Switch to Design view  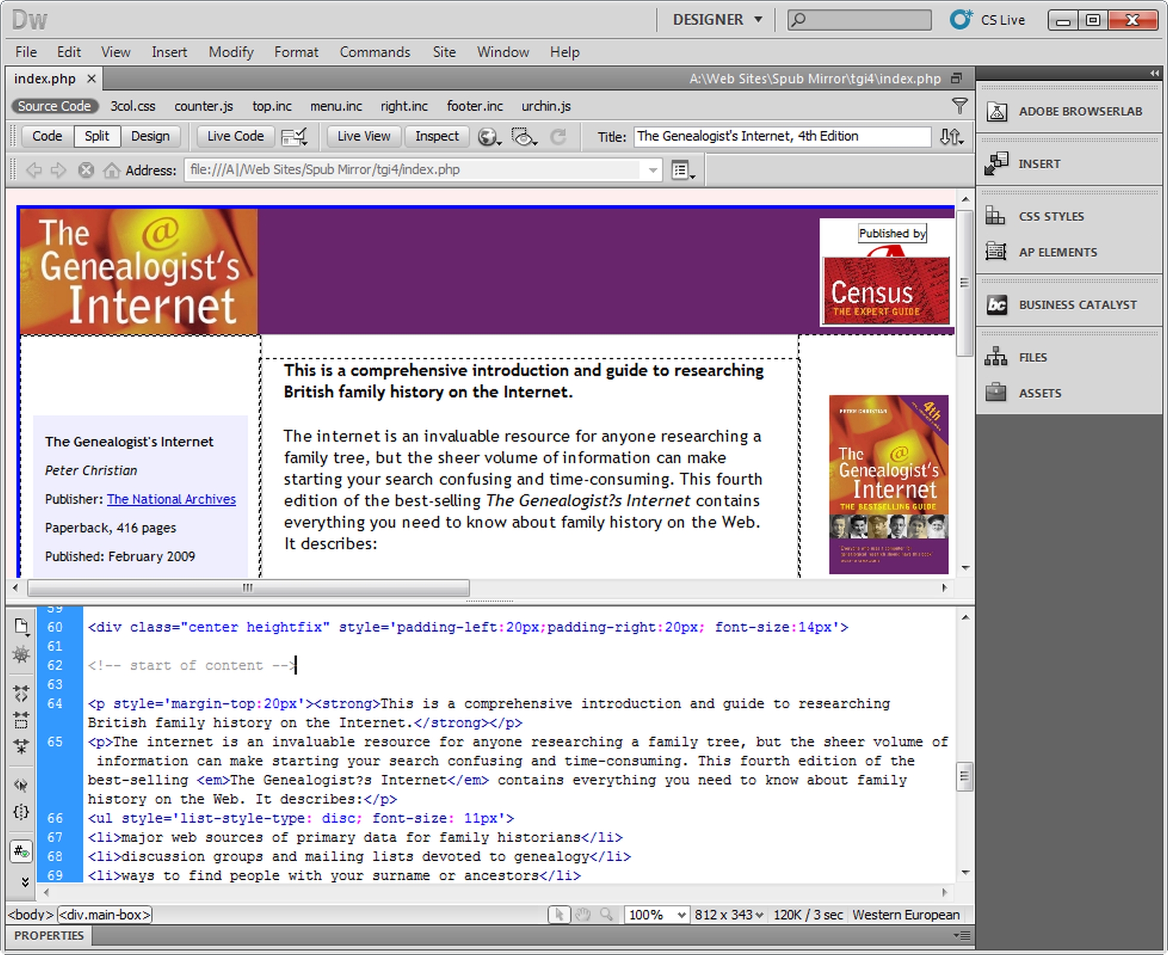150,136
